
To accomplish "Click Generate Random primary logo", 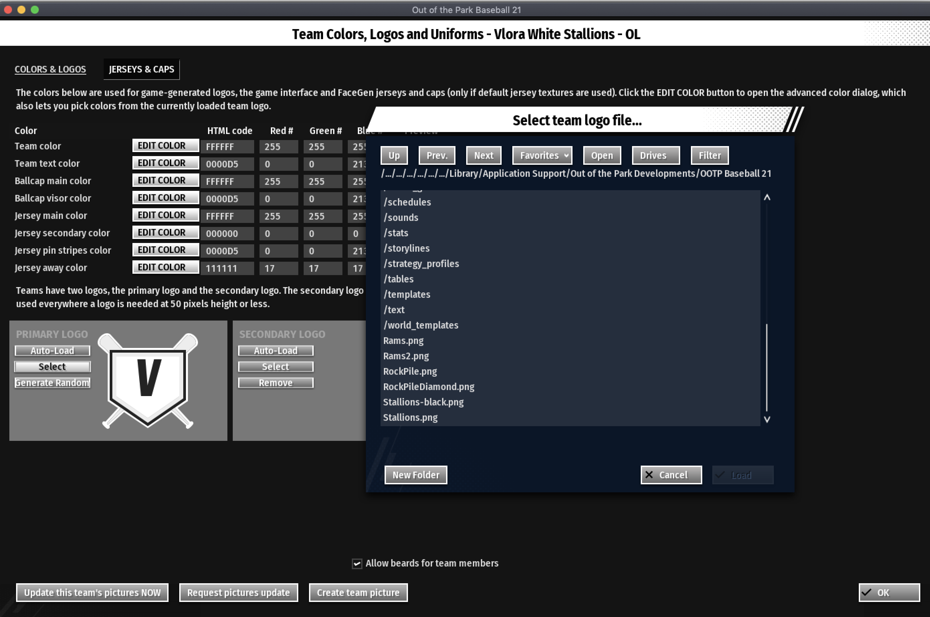I will (x=52, y=383).
